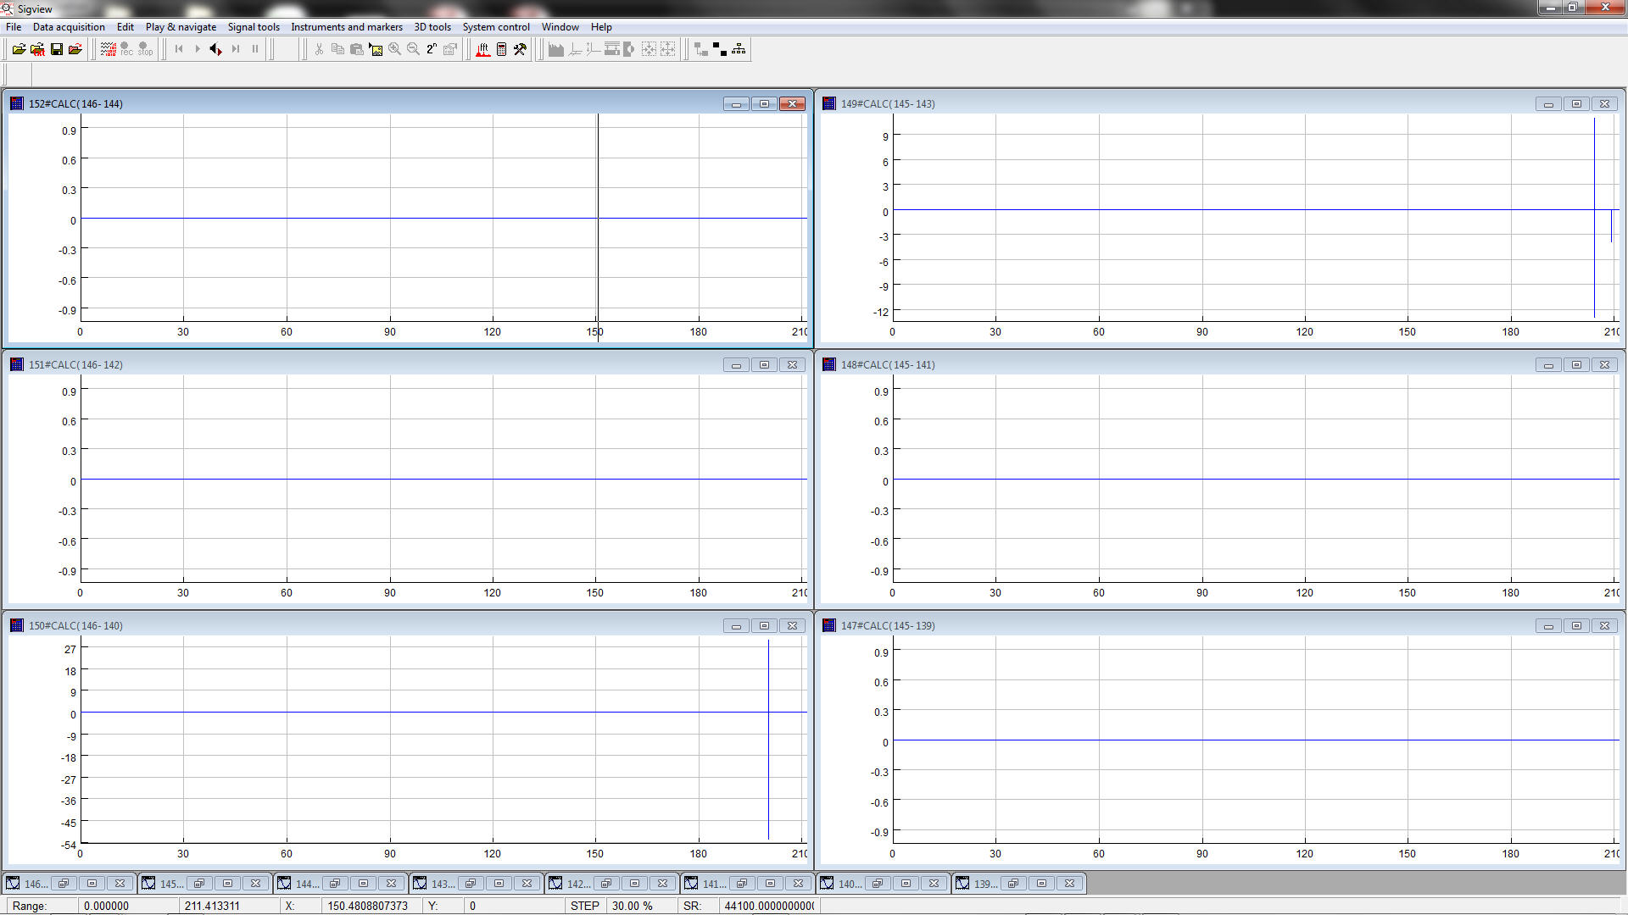1628x915 pixels.
Task: Restore minimized window 141 at bottom
Action: [x=742, y=884]
